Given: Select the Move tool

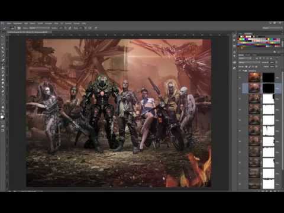Looking at the screenshot, I should [3, 37].
